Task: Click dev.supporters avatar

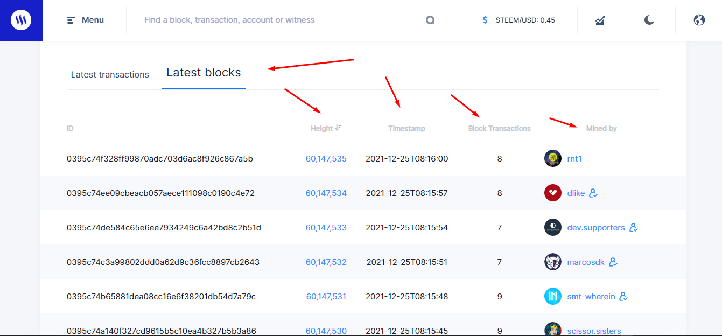Action: coord(553,227)
